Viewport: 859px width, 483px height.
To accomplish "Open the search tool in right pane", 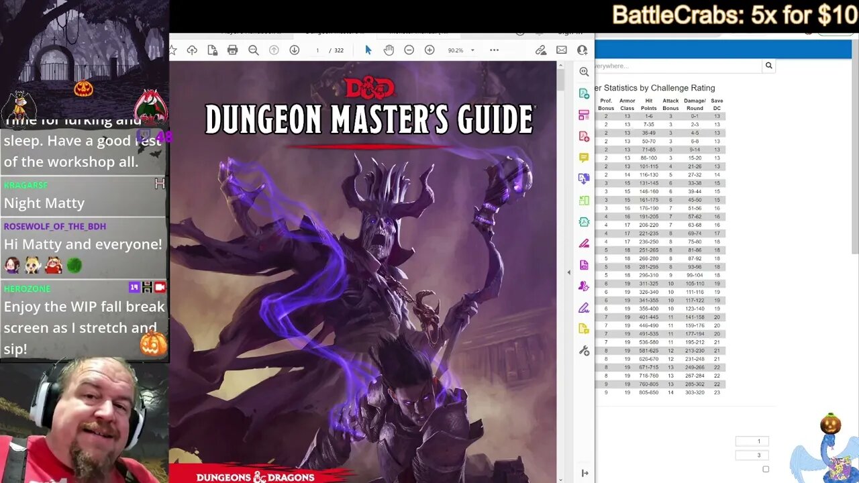I will point(584,72).
